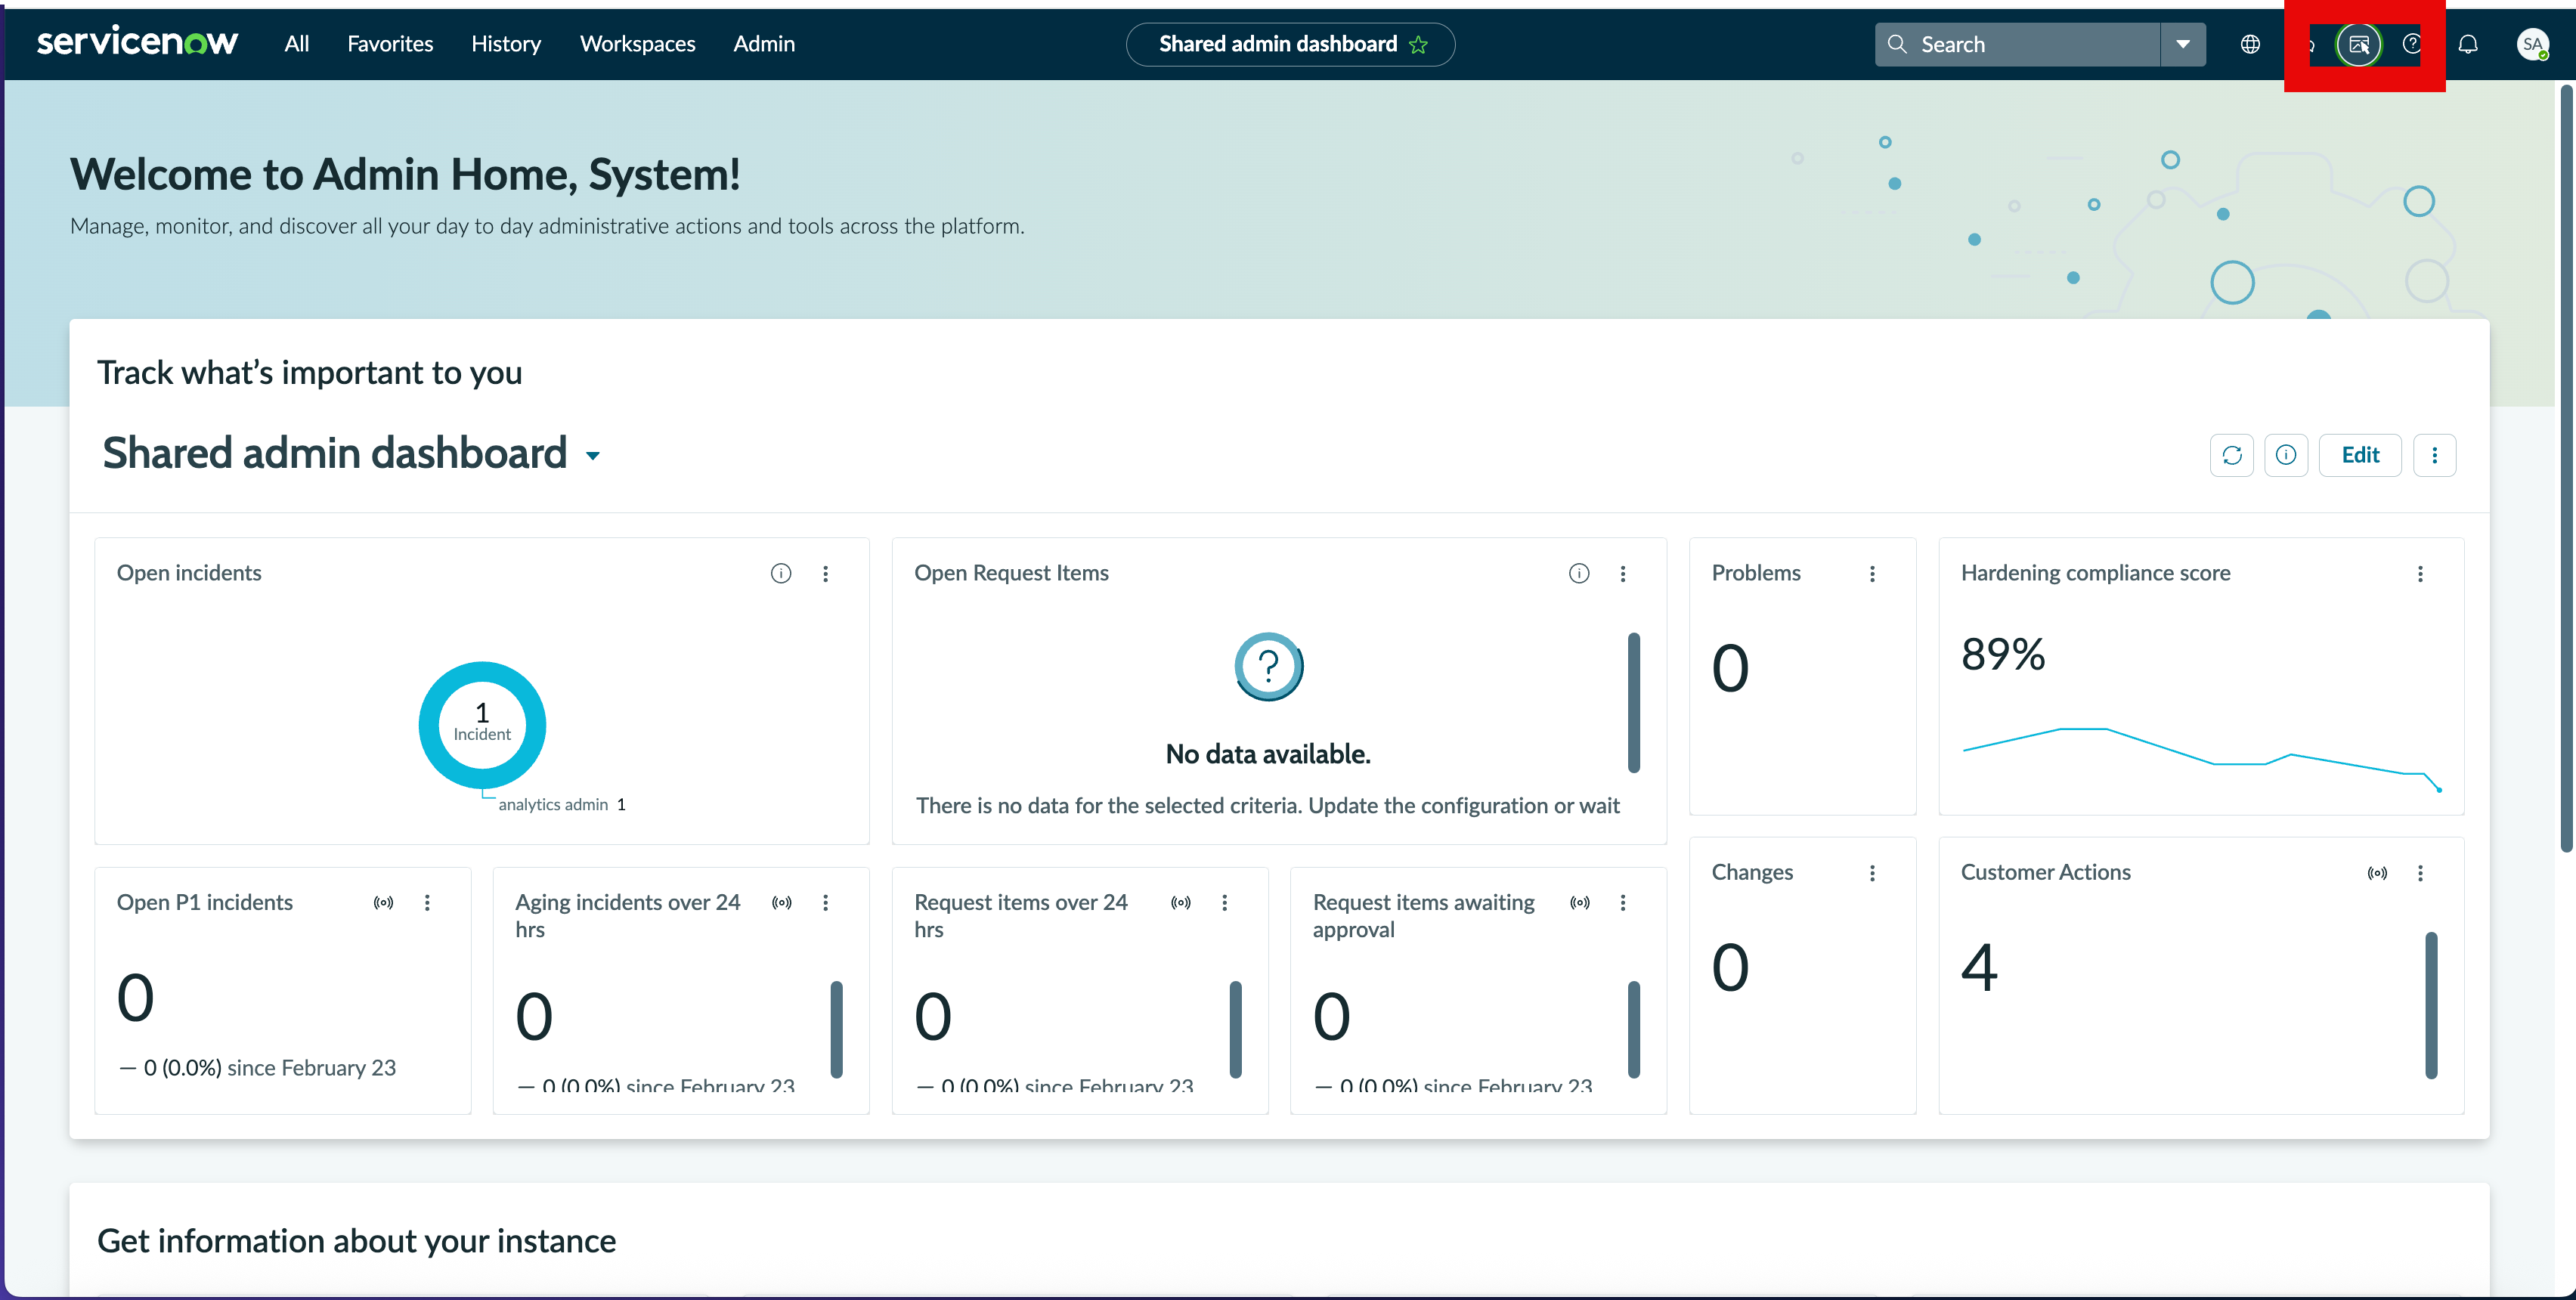The width and height of the screenshot is (2576, 1300).
Task: Open the notifications bell icon
Action: [x=2468, y=44]
